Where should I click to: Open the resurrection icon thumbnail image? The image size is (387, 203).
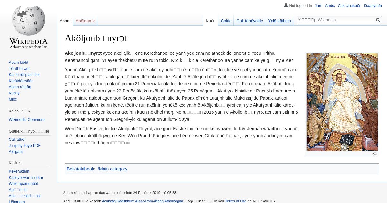coord(342,102)
